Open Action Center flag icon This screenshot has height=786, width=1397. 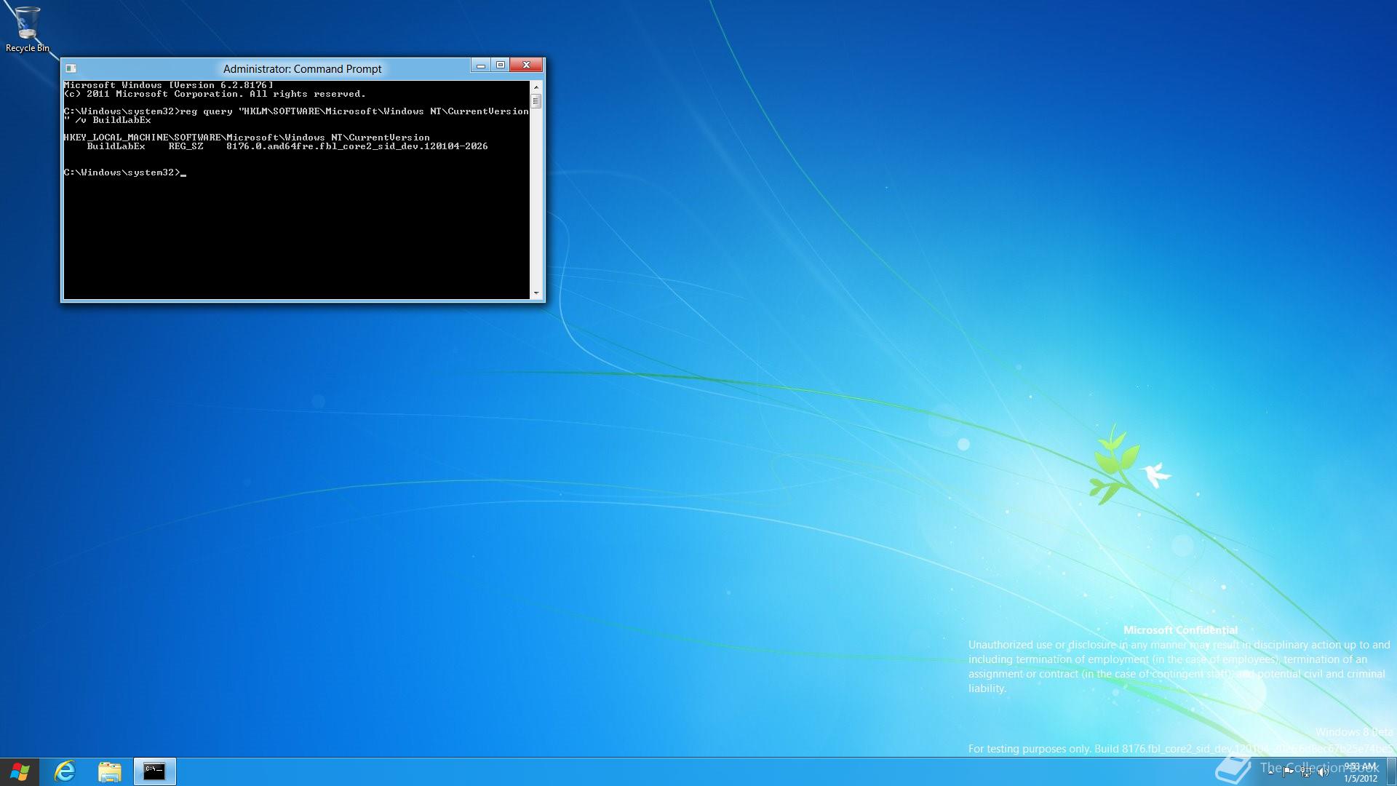pos(1289,772)
